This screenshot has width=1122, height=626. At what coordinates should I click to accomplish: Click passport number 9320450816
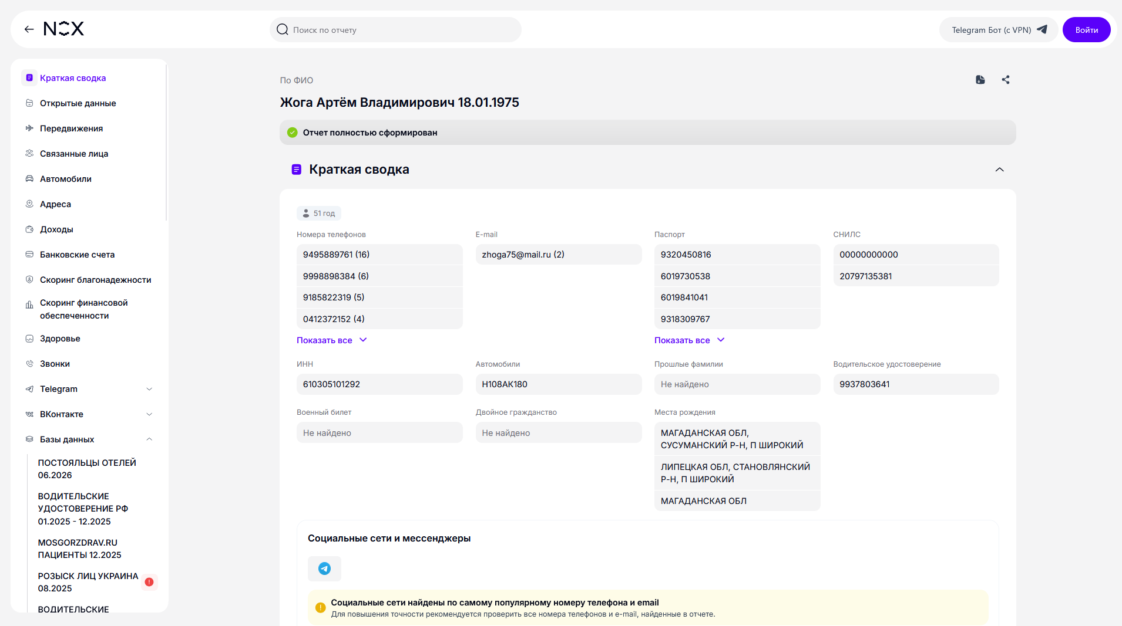coord(737,255)
